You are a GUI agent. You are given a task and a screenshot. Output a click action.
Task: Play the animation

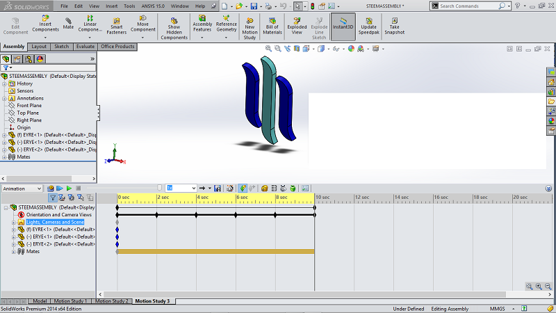point(69,188)
